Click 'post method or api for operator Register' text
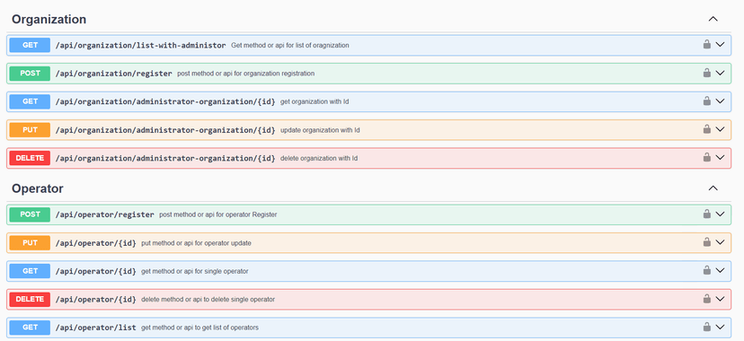The width and height of the screenshot is (744, 341). tap(218, 214)
